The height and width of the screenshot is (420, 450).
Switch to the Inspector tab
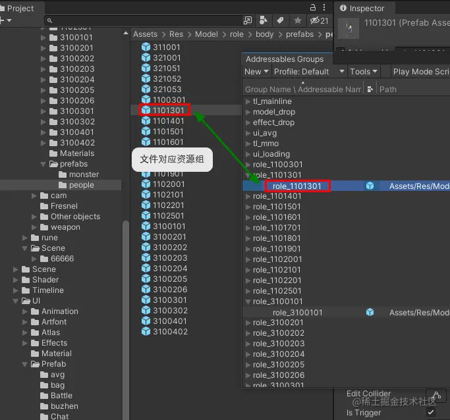click(x=364, y=9)
